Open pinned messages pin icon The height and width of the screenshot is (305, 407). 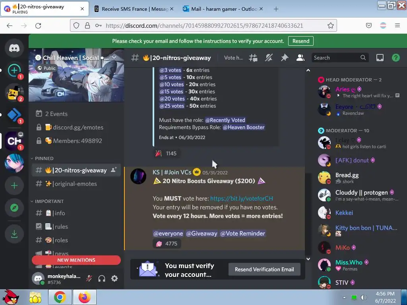pyautogui.click(x=285, y=58)
